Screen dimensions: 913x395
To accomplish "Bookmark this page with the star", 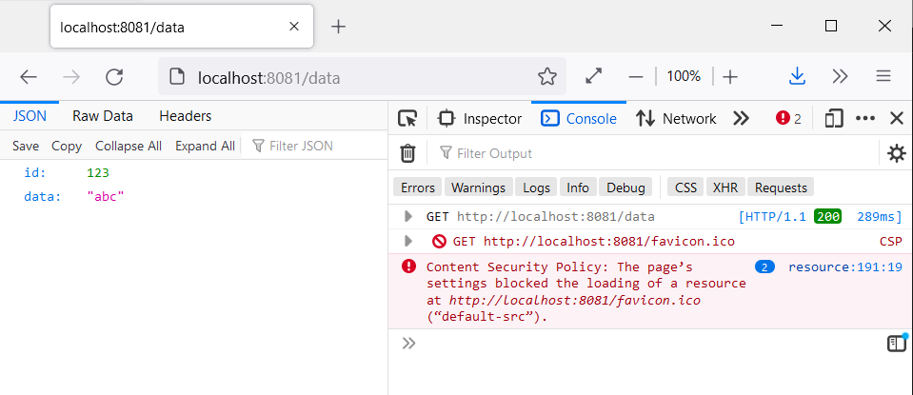I will [546, 76].
